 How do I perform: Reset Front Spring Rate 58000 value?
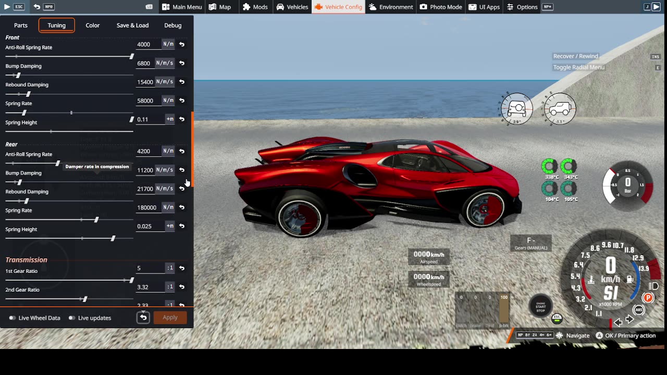[182, 101]
